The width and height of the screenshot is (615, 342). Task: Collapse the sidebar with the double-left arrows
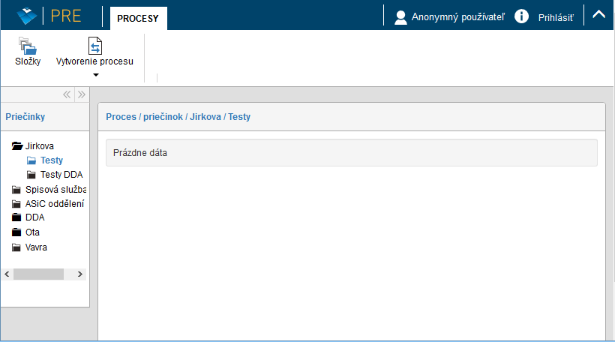click(x=67, y=94)
